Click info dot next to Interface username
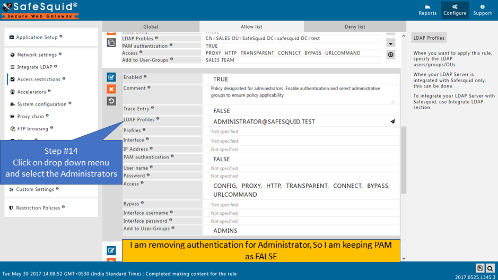Screen dimensions: 498x280 click(x=171, y=212)
